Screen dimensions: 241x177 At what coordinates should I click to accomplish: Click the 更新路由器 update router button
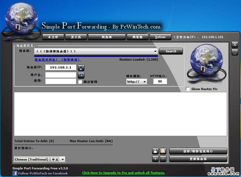point(198,159)
